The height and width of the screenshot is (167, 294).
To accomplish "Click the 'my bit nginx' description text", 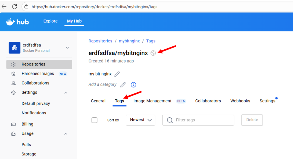I will (100, 74).
